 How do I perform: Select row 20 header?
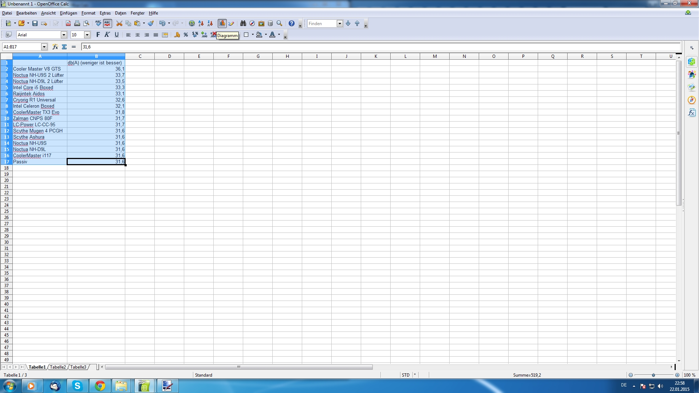point(6,180)
